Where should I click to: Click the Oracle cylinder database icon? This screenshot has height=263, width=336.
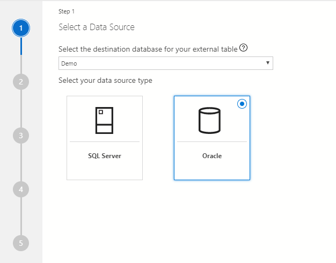click(x=209, y=120)
